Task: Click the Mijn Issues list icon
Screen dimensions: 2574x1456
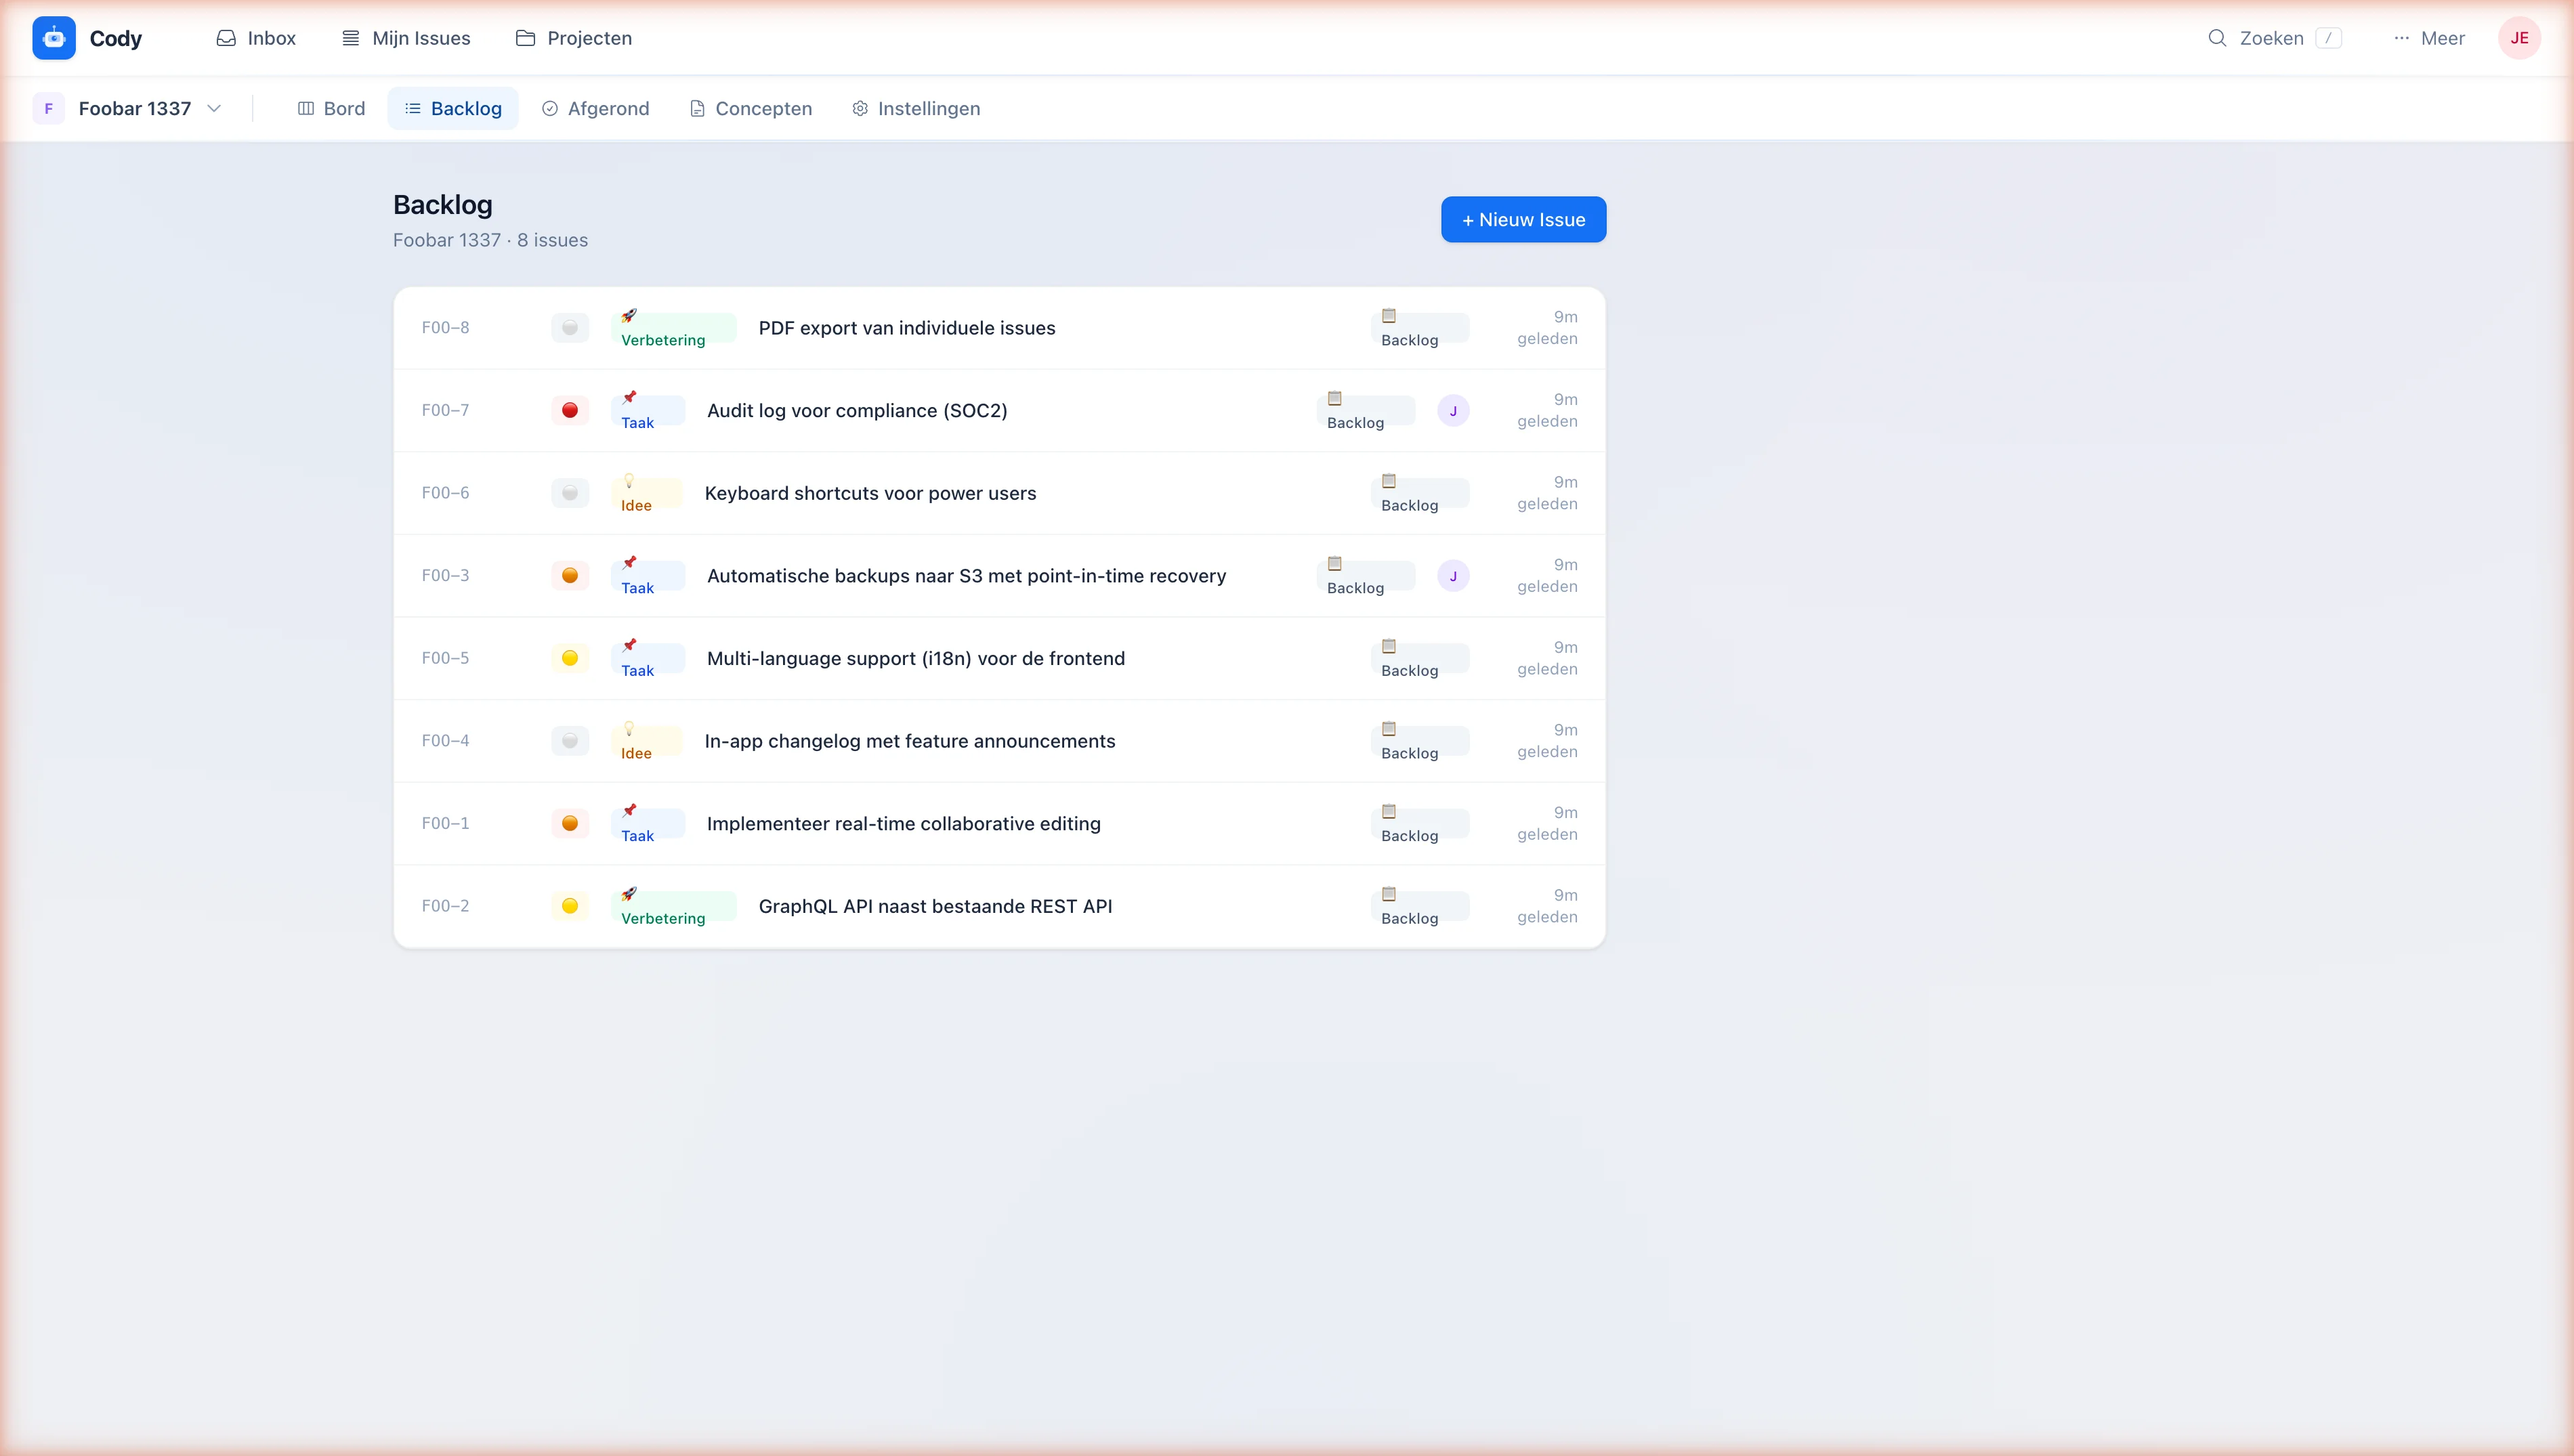Action: [x=350, y=38]
